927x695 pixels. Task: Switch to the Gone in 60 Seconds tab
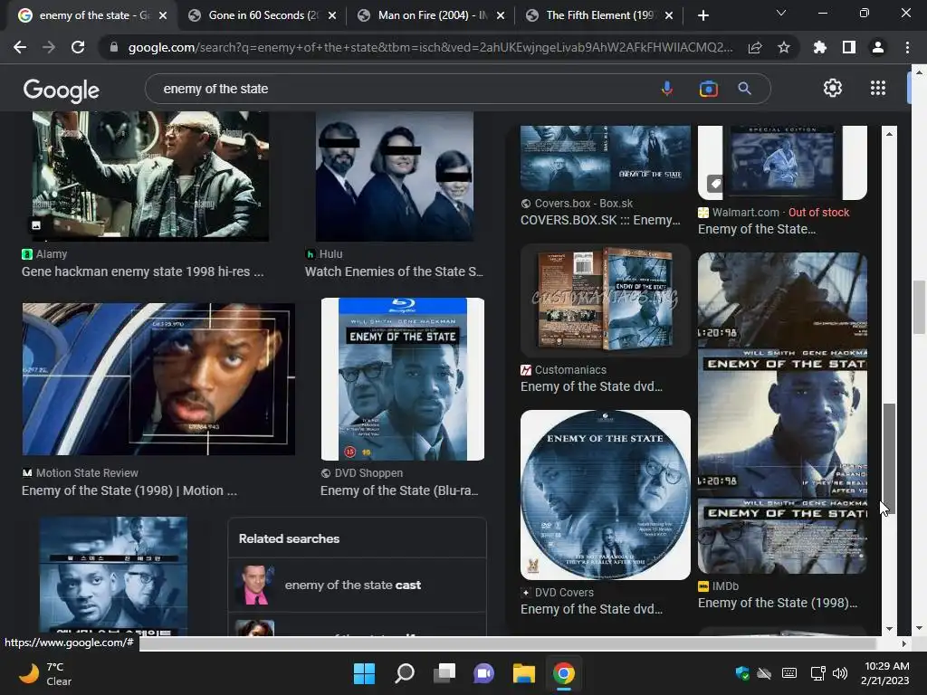click(262, 15)
